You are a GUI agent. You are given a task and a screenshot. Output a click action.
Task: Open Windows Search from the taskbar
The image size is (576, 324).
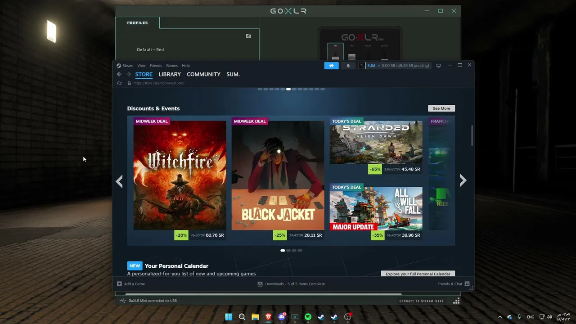click(x=242, y=317)
